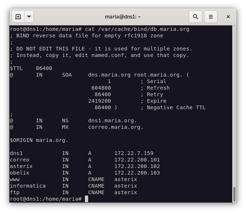
Task: Close the terminal window
Action: pos(228,17)
